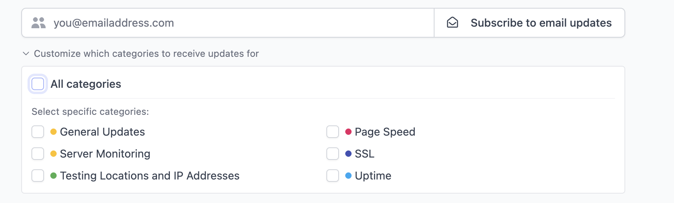Click the people icon in email field
674x203 pixels.
(x=39, y=23)
